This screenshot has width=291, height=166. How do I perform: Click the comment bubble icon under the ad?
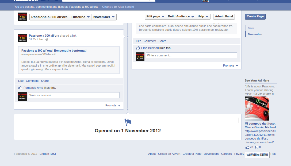tap(256, 147)
